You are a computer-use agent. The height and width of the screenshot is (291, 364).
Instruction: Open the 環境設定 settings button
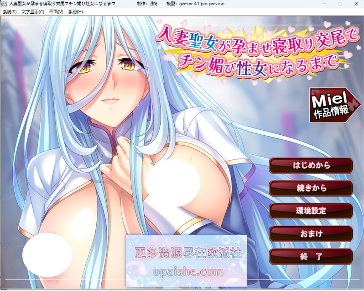click(311, 211)
